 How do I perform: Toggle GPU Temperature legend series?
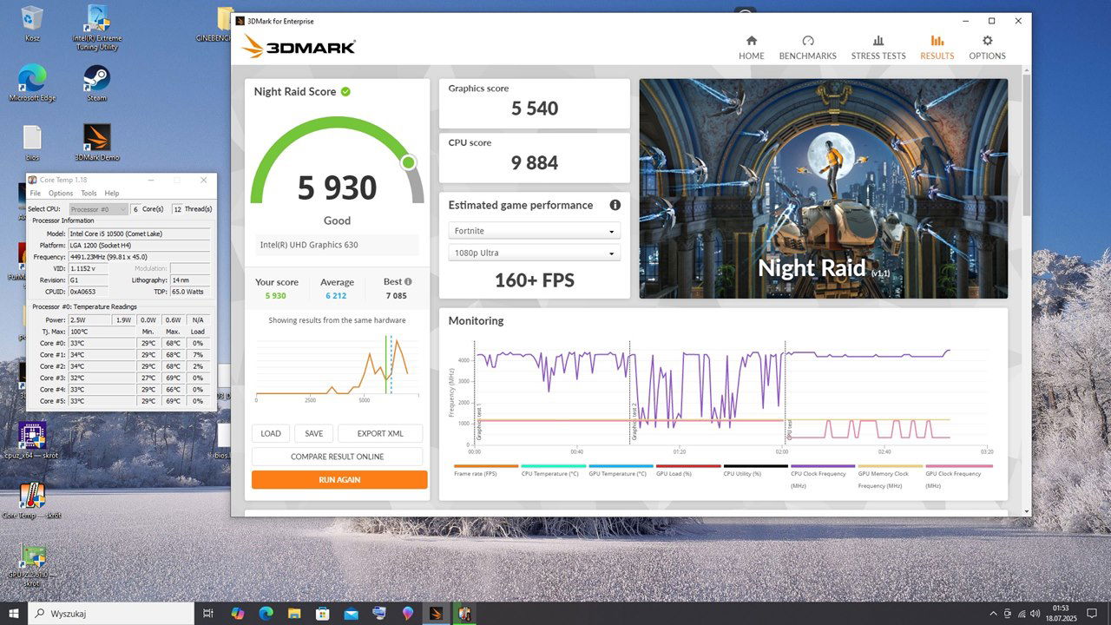tap(621, 470)
